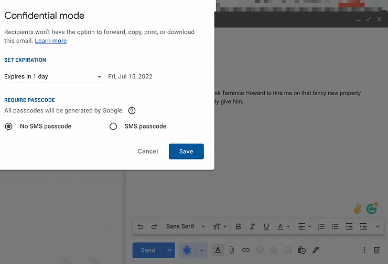Click the insert link icon
This screenshot has height=264, width=388.
[245, 250]
